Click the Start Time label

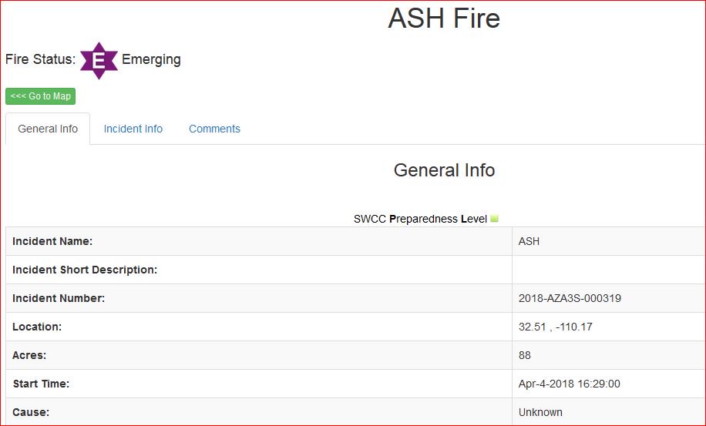(41, 384)
